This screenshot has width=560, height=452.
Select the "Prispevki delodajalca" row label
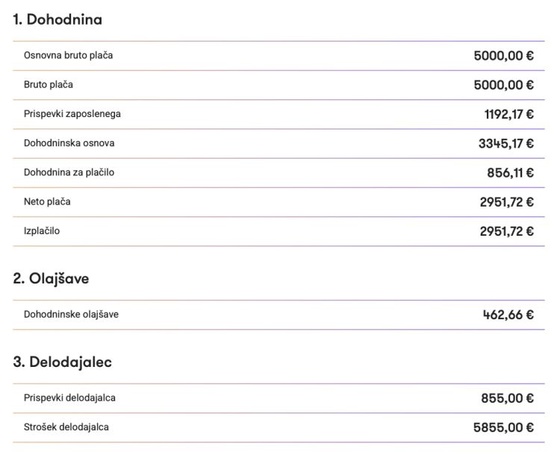[x=69, y=398]
